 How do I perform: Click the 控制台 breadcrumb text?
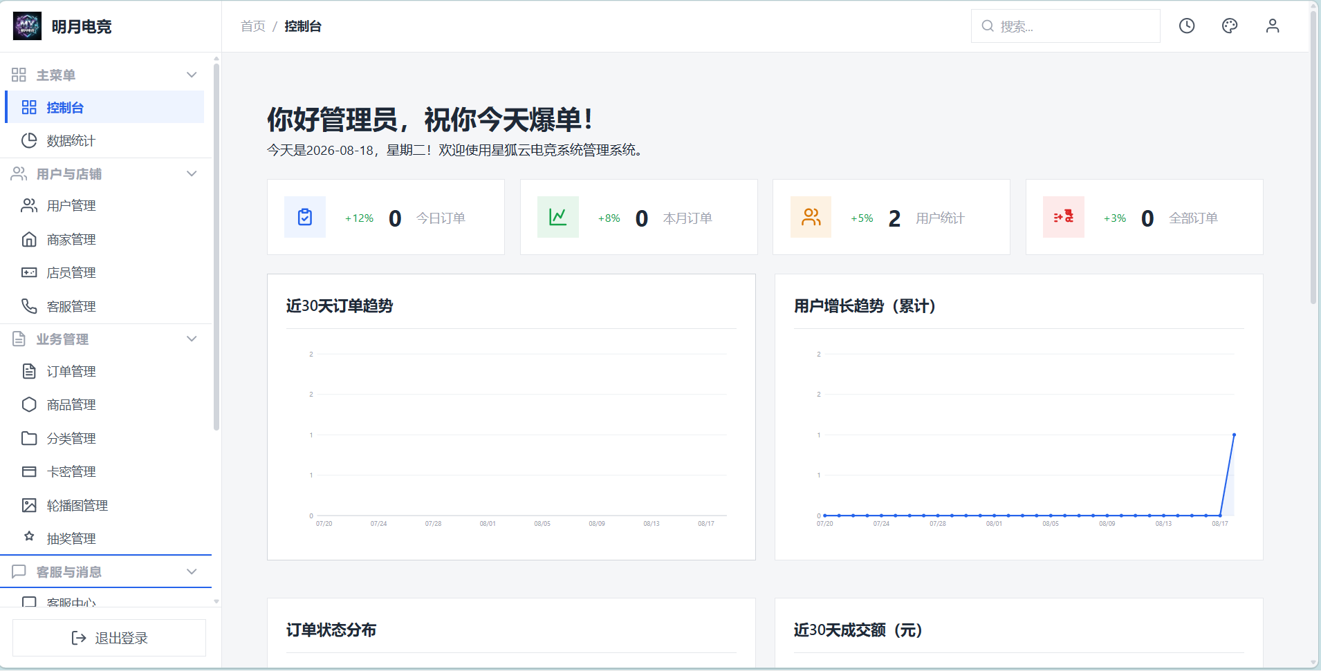(x=303, y=26)
